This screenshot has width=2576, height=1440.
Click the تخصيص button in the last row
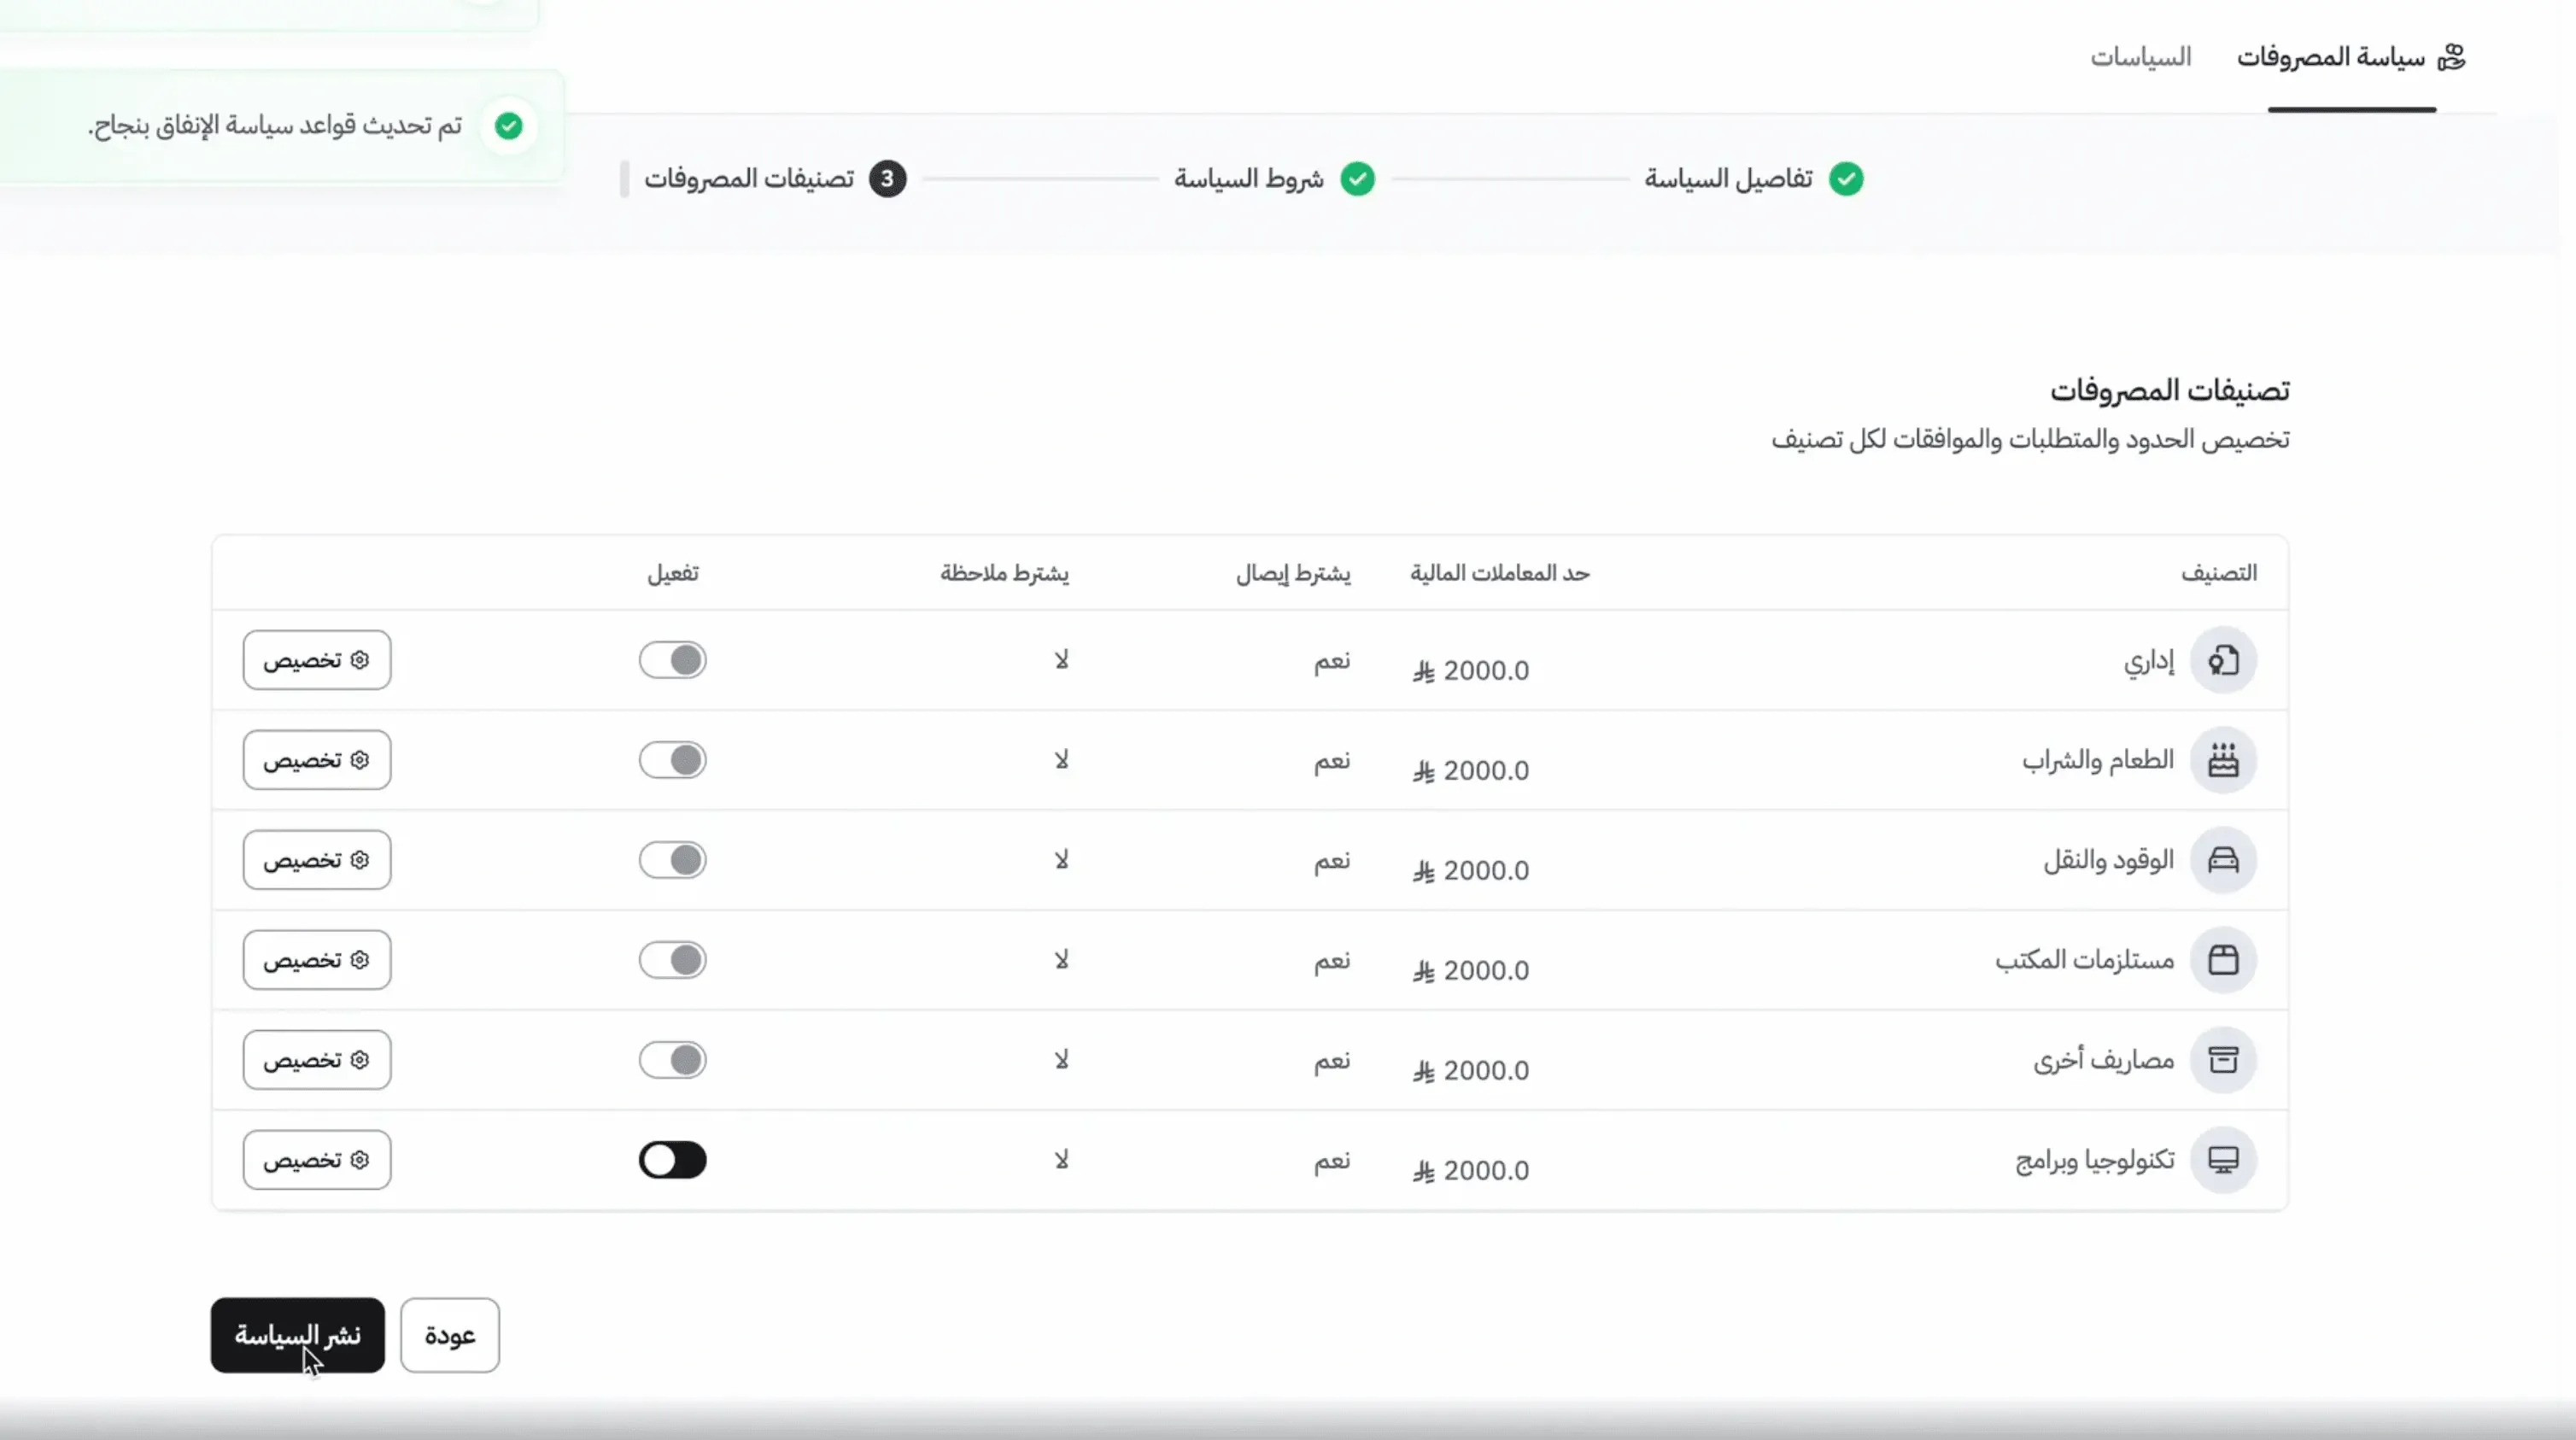click(317, 1159)
